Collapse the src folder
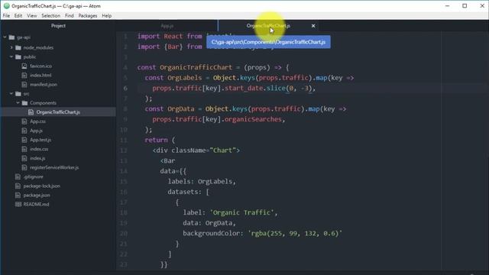489x275 pixels. (11, 93)
